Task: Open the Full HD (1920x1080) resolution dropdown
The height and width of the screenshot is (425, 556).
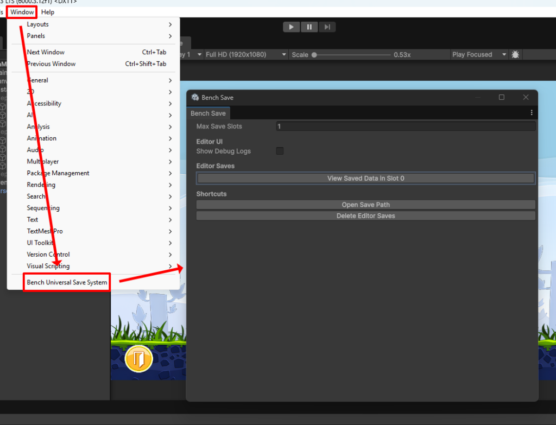Action: pos(246,55)
